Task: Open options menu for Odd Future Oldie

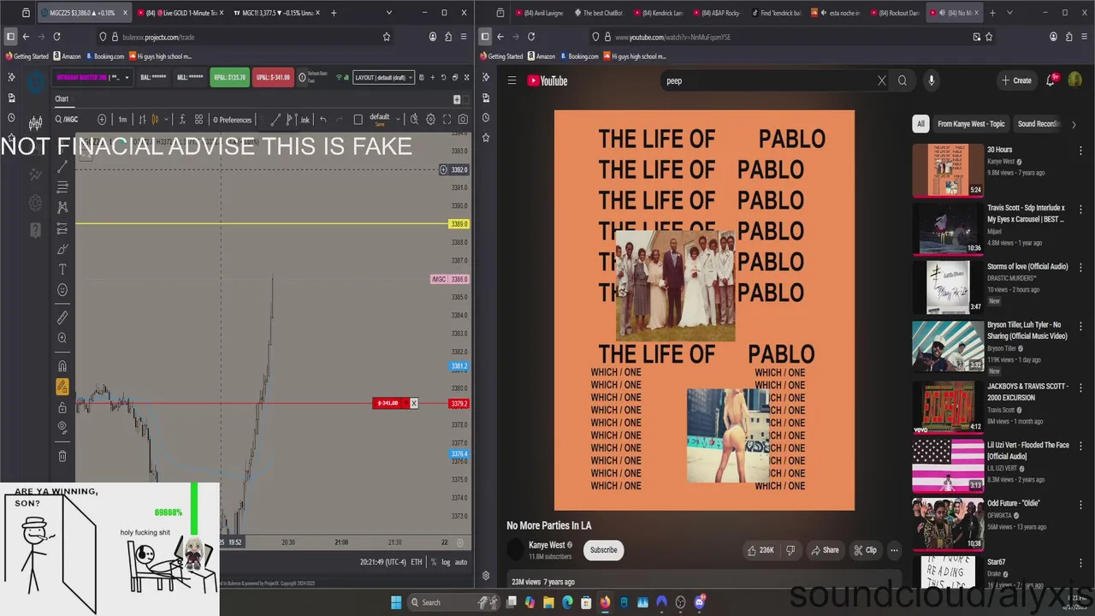Action: 1080,503
